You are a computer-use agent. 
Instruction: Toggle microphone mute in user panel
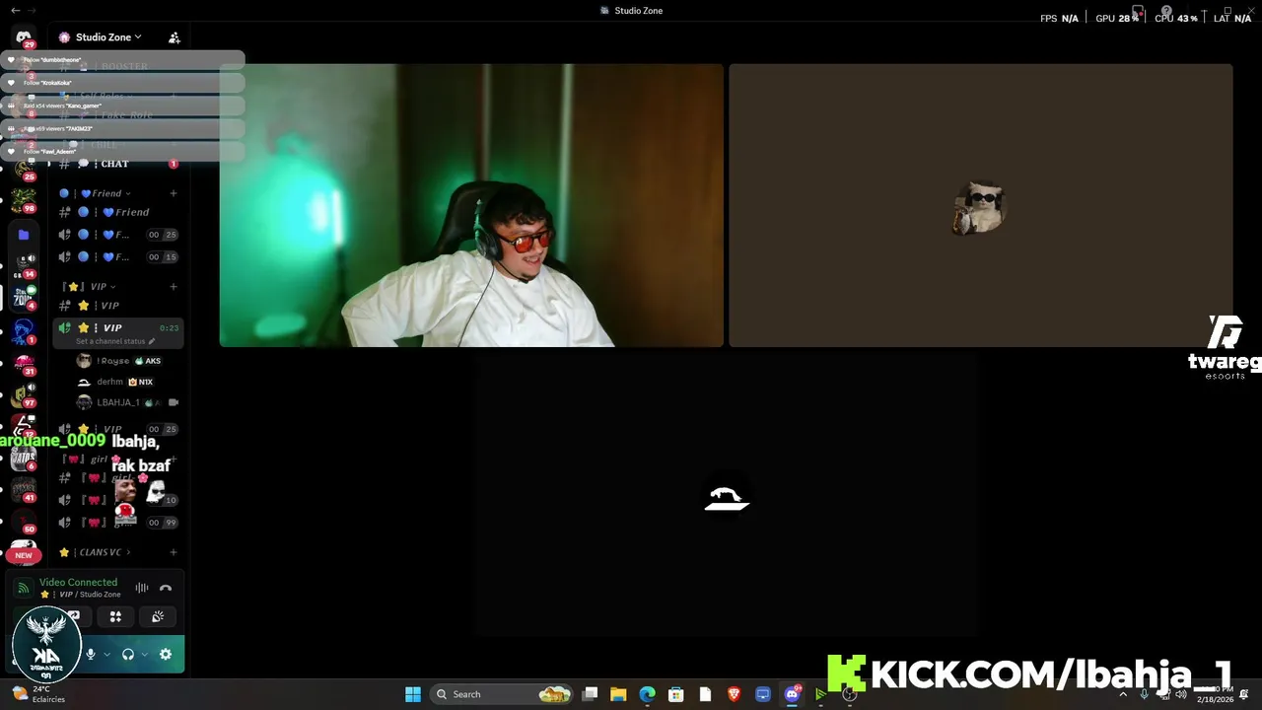(91, 654)
